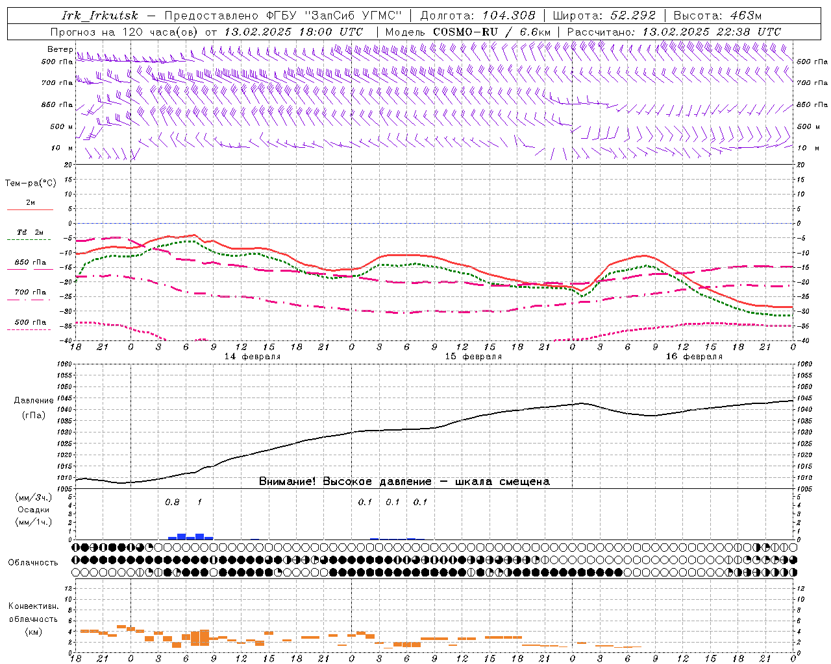Click the 2м temperature legend entry

coord(31,203)
